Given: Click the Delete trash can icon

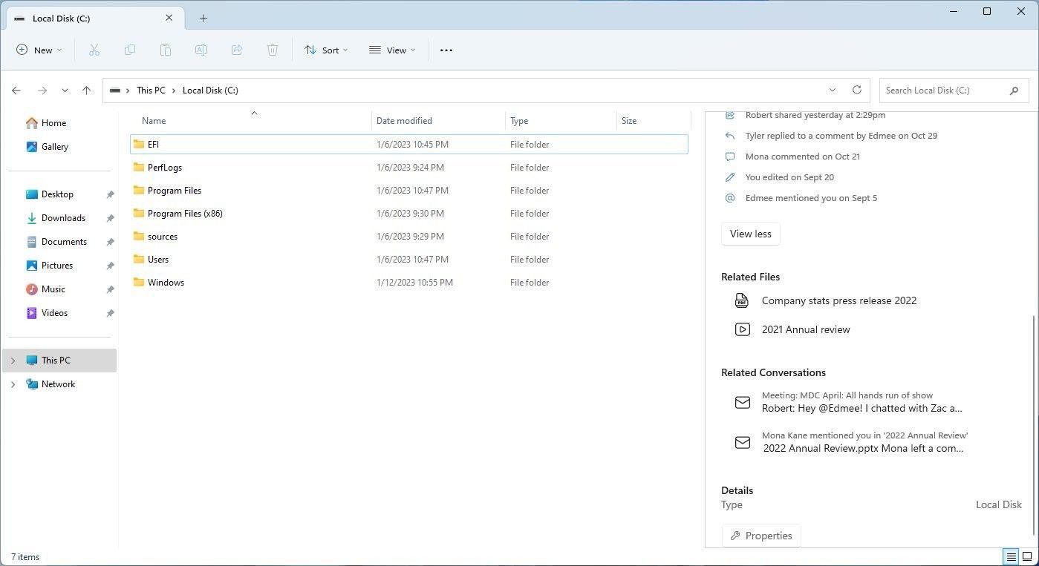Looking at the screenshot, I should pos(273,50).
